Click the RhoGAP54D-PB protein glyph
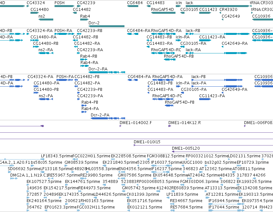 tap(169, 106)
